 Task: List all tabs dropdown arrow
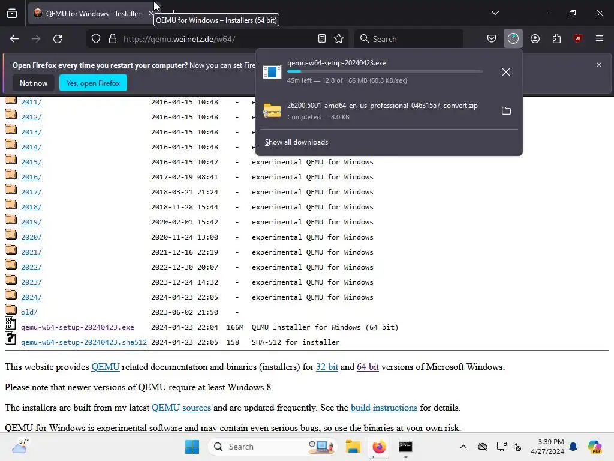(x=495, y=13)
